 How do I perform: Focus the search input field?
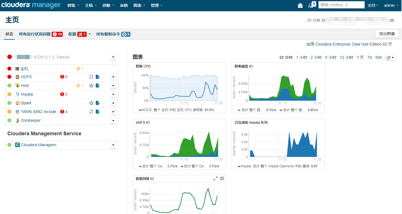pyautogui.click(x=342, y=5)
